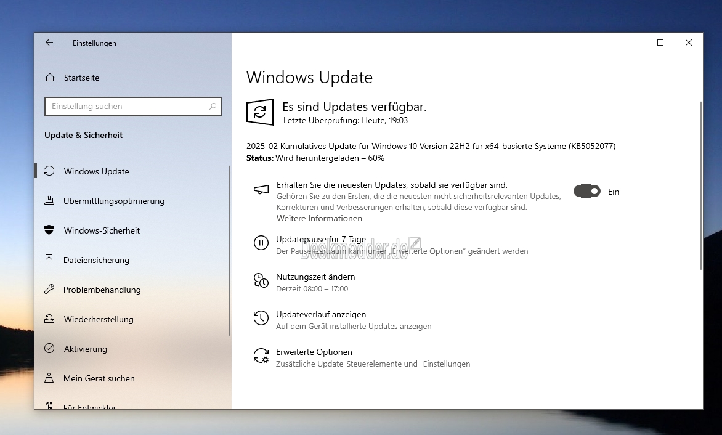The height and width of the screenshot is (435, 722).
Task: Click the Mein Gerät suchen person icon
Action: [49, 378]
